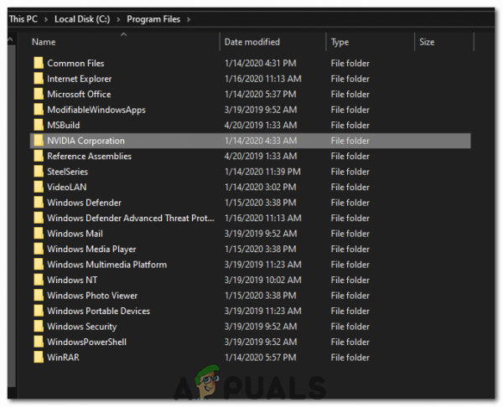Click the SteelSeries folder icon
The image size is (503, 407).
[39, 171]
